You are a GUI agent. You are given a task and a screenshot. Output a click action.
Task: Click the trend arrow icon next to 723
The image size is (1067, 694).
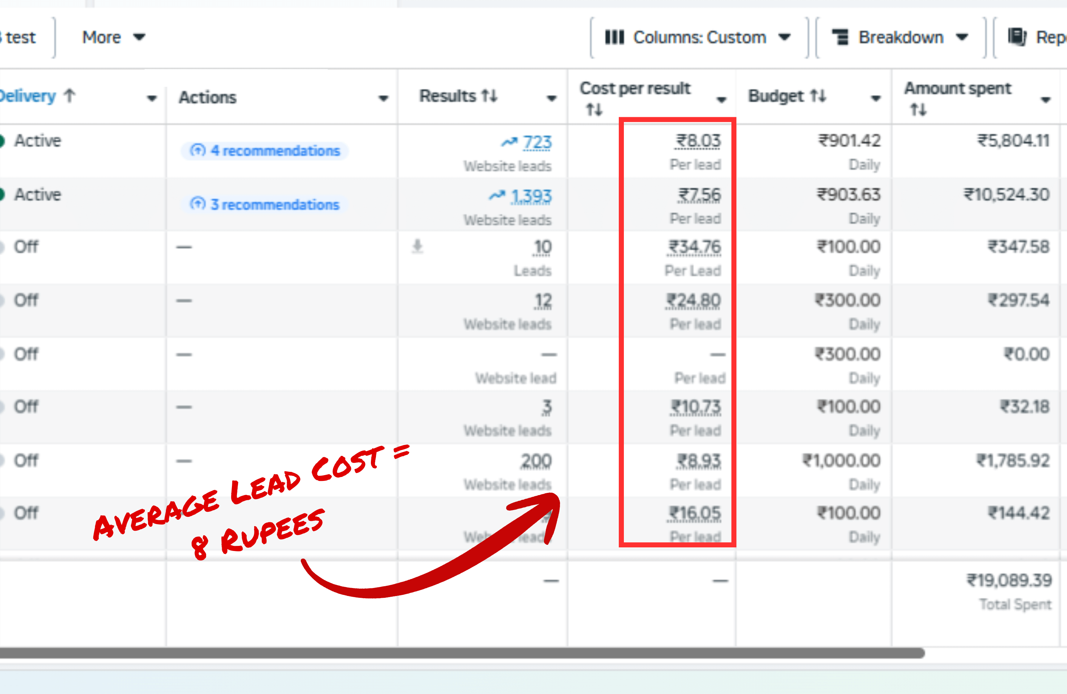(509, 142)
